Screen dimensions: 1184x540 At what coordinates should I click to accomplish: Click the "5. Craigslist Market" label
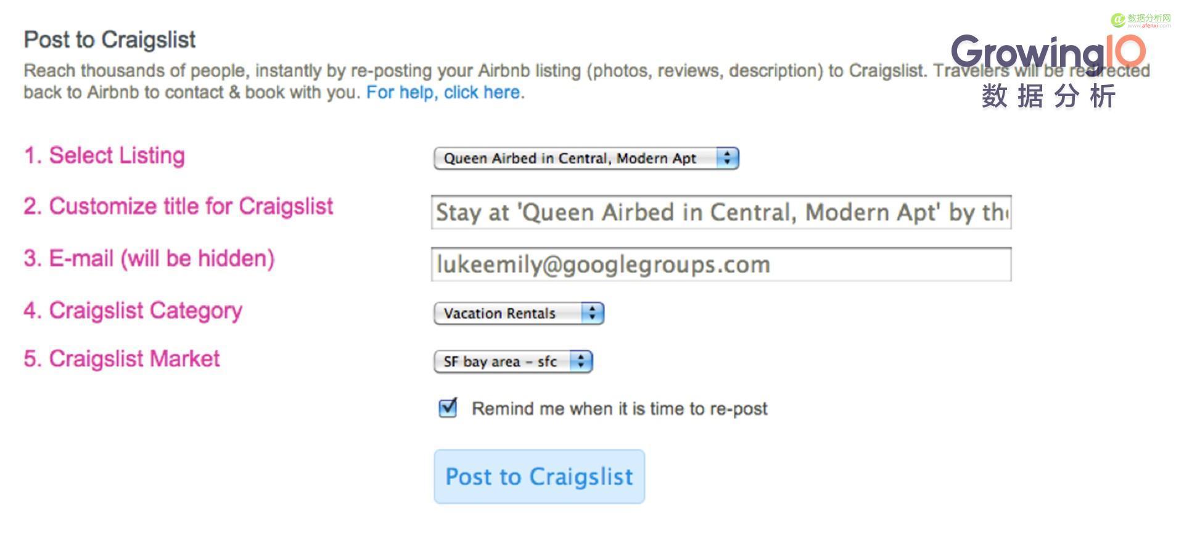121,358
